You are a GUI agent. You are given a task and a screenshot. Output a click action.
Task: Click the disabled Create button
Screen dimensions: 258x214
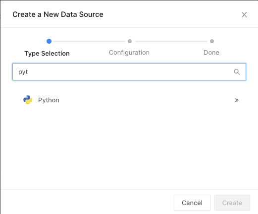coord(232,203)
